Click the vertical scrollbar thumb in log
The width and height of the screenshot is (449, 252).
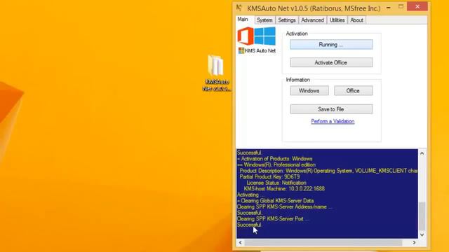tap(422, 216)
